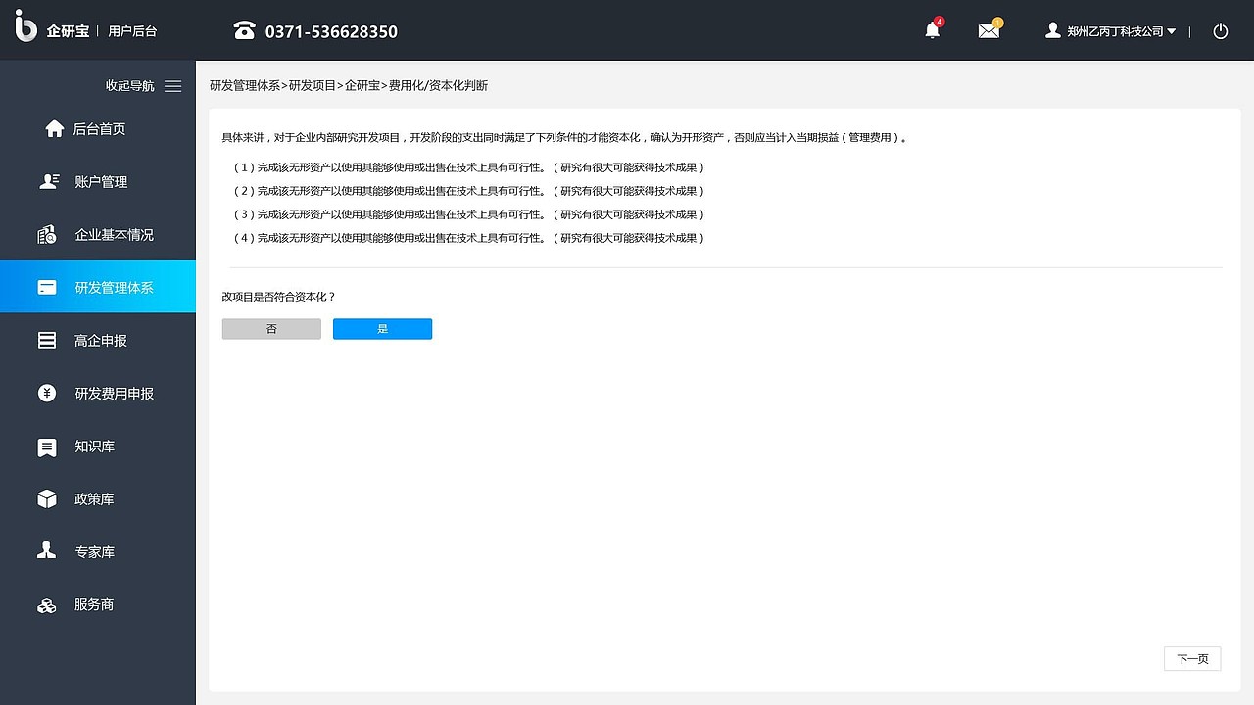The width and height of the screenshot is (1254, 705).
Task: Click condition line (2)
Action: point(468,191)
